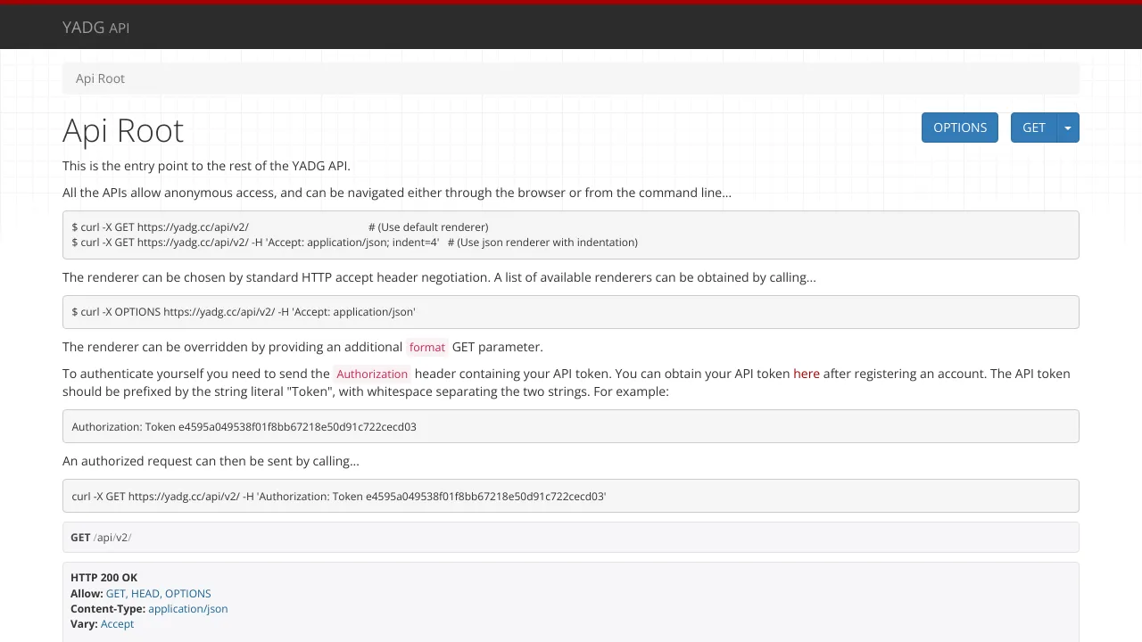Screen dimensions: 1142x642
Task: Click the 'application/json' Content-Type value
Action: click(x=187, y=609)
